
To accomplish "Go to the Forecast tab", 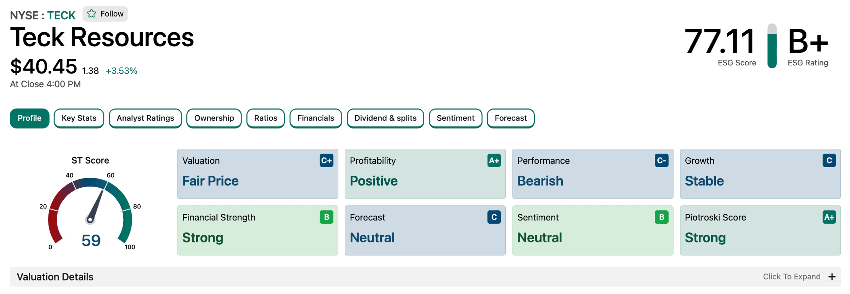I will point(511,118).
